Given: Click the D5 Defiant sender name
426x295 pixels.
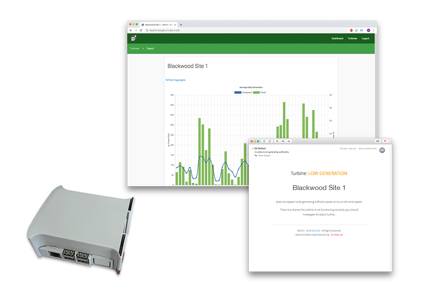Looking at the screenshot, I should coord(260,149).
